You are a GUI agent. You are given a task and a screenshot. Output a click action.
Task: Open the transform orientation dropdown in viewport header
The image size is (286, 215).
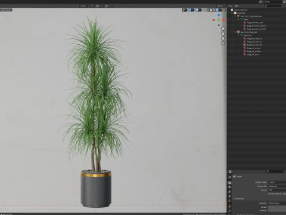[83, 6]
